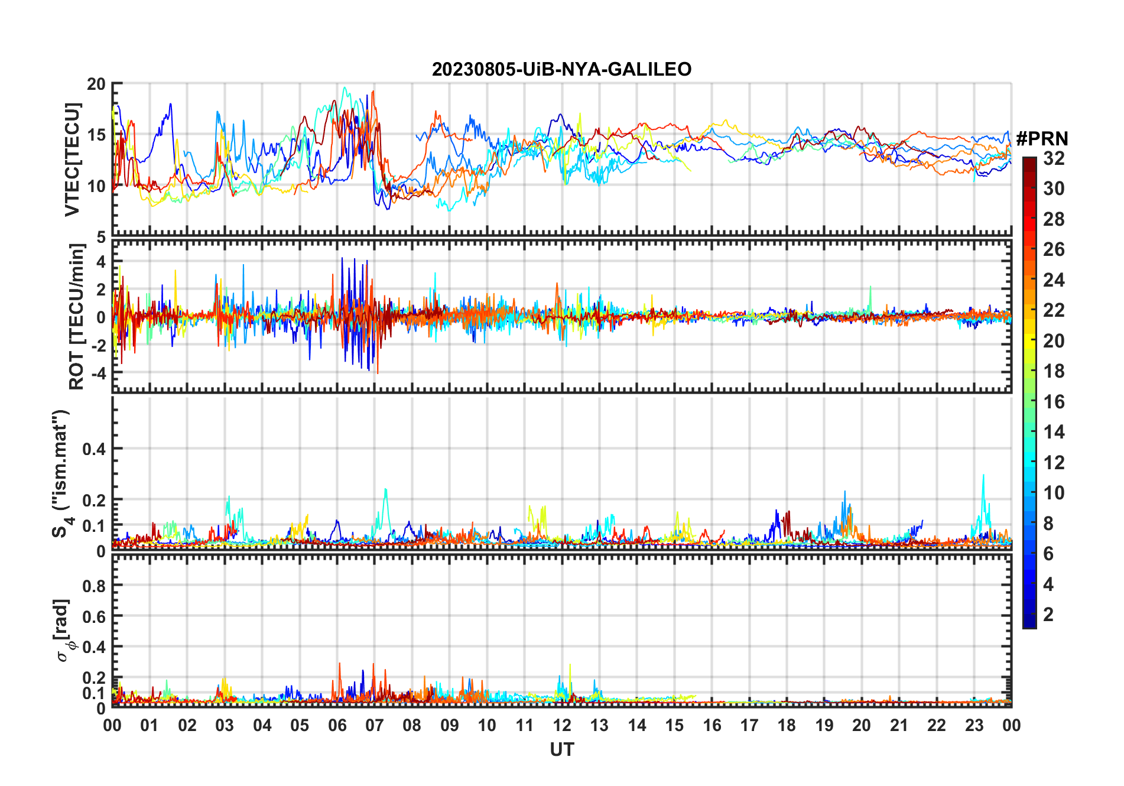
Task: Select colorbar tick label 14
Action: tap(1054, 432)
